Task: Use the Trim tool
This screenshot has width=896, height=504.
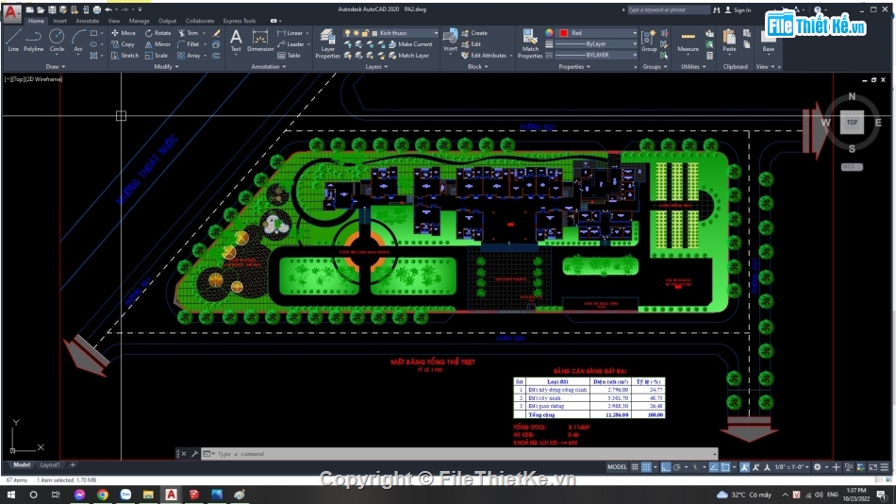Action: (x=188, y=33)
